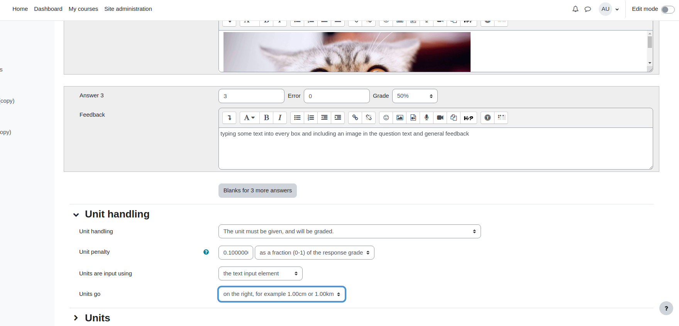Indent text in feedback editor
This screenshot has width=679, height=326.
point(338,118)
